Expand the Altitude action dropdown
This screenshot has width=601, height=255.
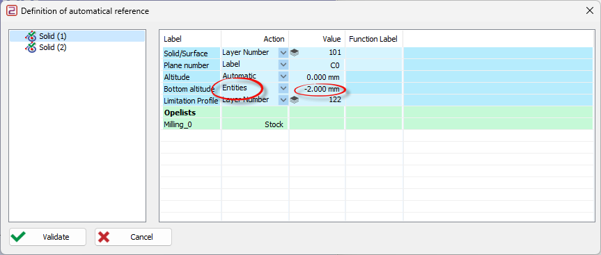[283, 76]
